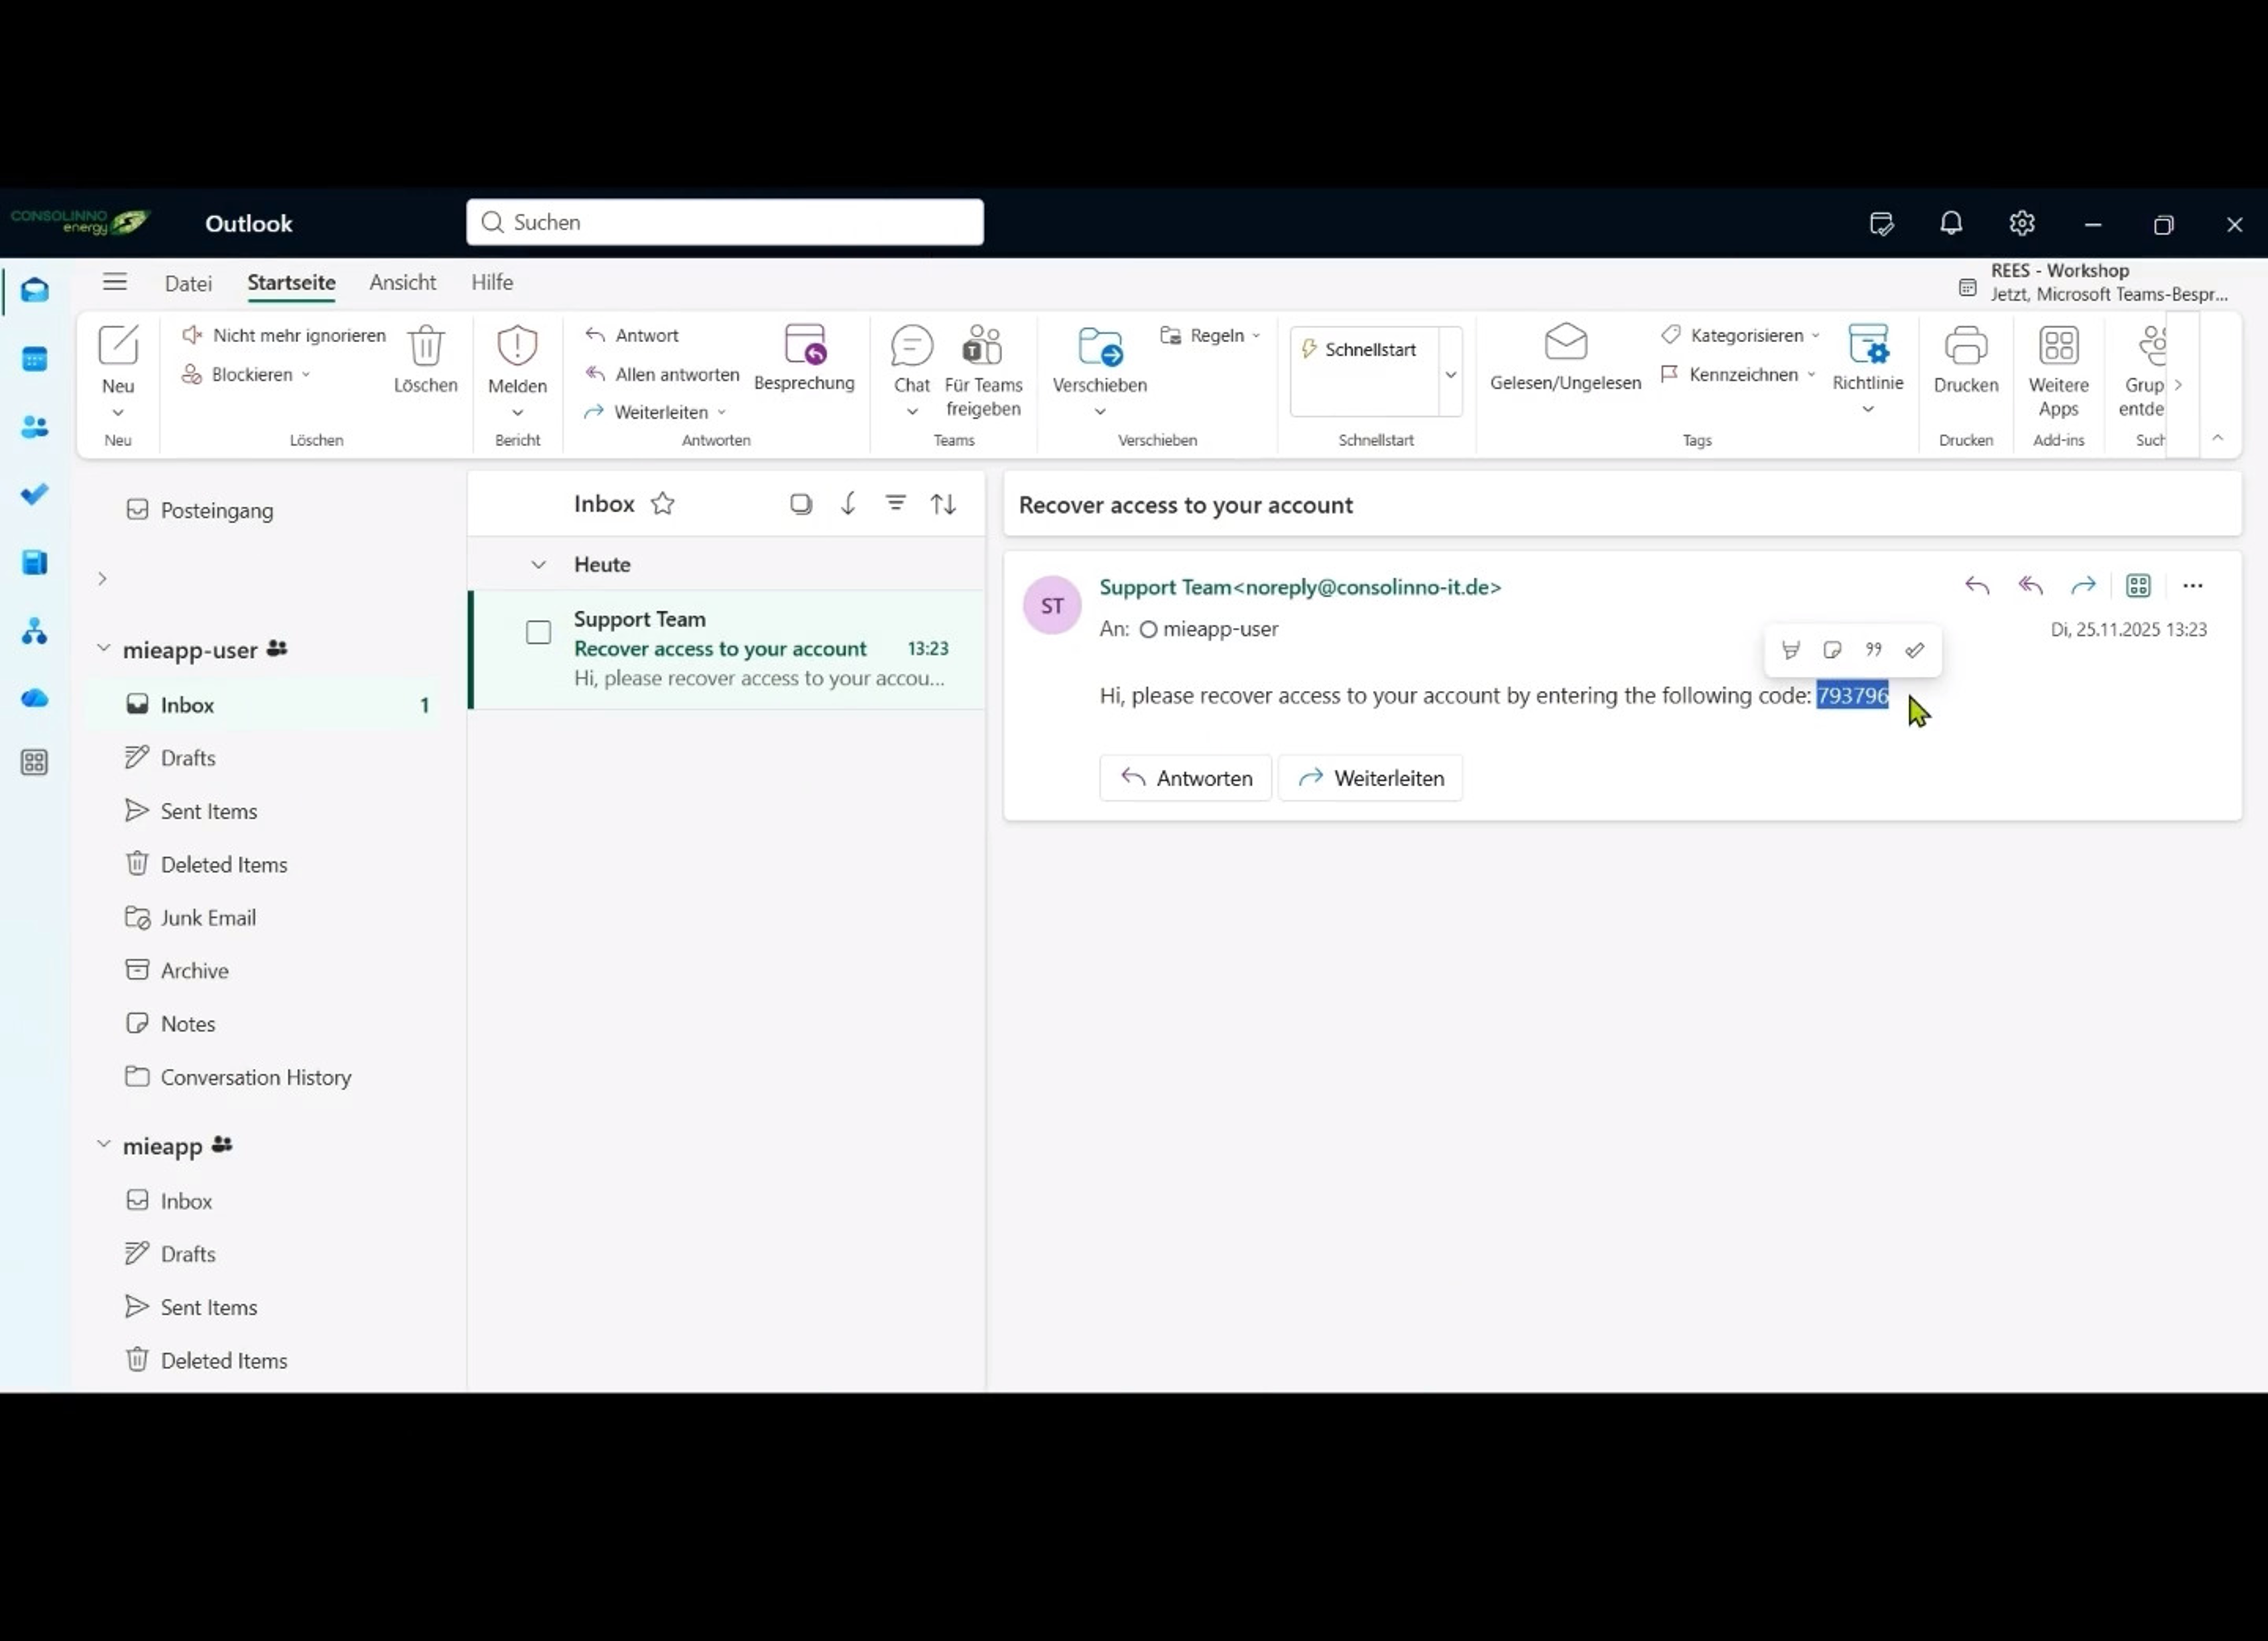Open the notifications bell icon
Viewport: 2268px width, 1641px height.
pyautogui.click(x=1951, y=223)
